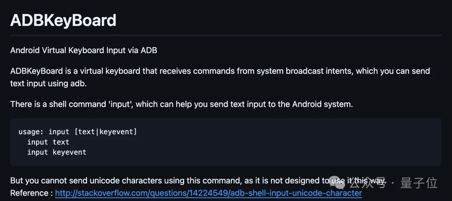The height and width of the screenshot is (201, 452).
Task: Click the '量子位' watermark text
Action: [x=419, y=183]
